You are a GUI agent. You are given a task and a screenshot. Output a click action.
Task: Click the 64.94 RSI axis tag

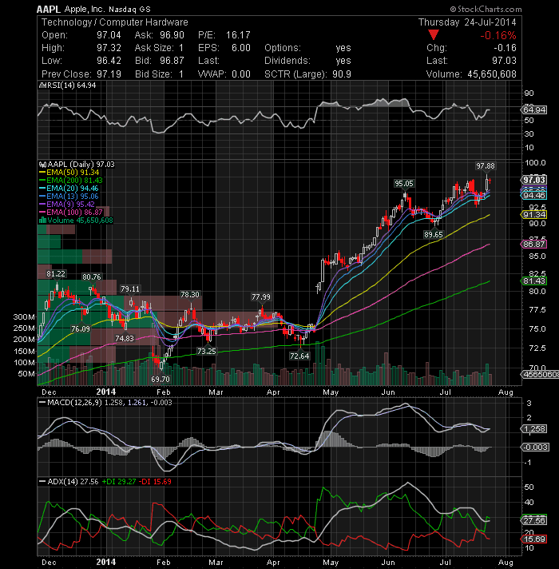tap(533, 109)
